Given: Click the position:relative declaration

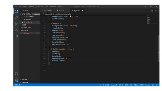Looking at the screenshot, I should [x=61, y=44].
